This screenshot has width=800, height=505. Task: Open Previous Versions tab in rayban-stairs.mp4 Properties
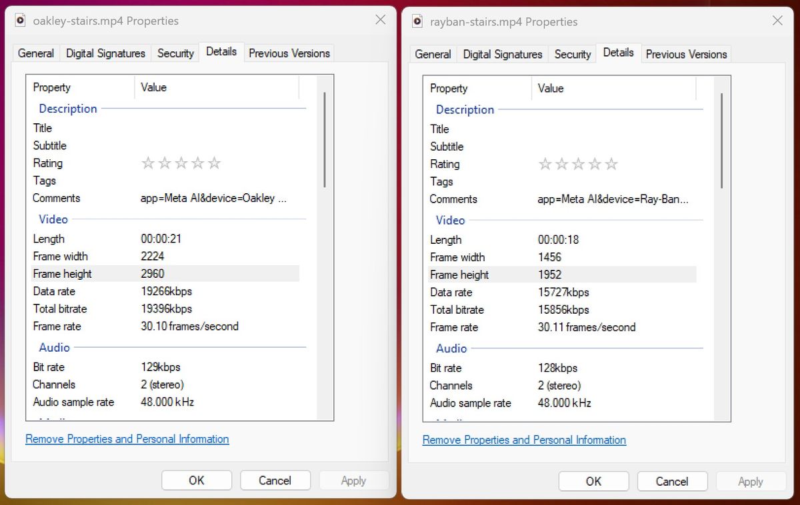[687, 54]
